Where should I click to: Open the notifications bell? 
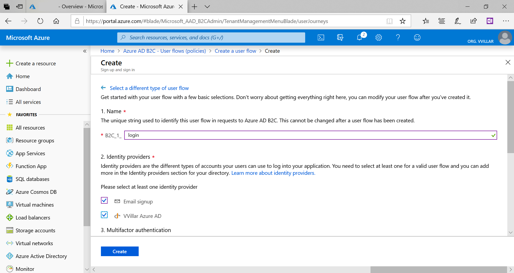click(x=359, y=37)
